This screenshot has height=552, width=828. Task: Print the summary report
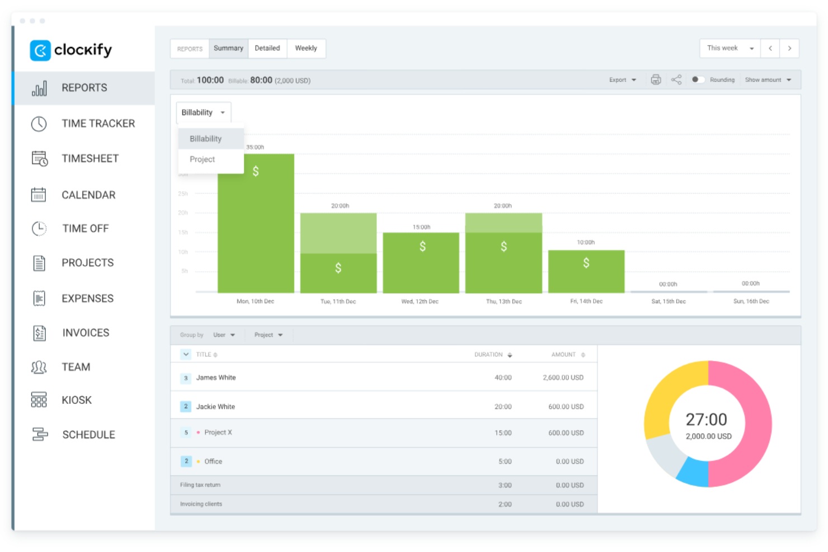[x=656, y=79]
